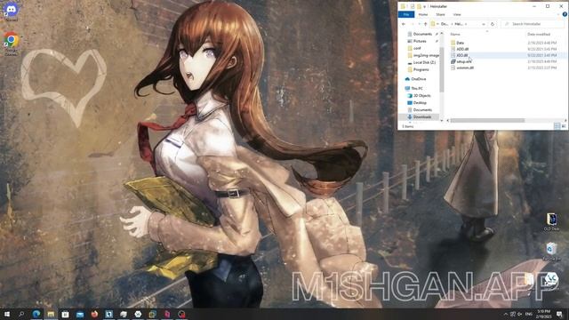Click Heinstaller breadcrumb in the address bar
Image resolution: width=569 pixels, height=320 pixels.
(x=459, y=24)
